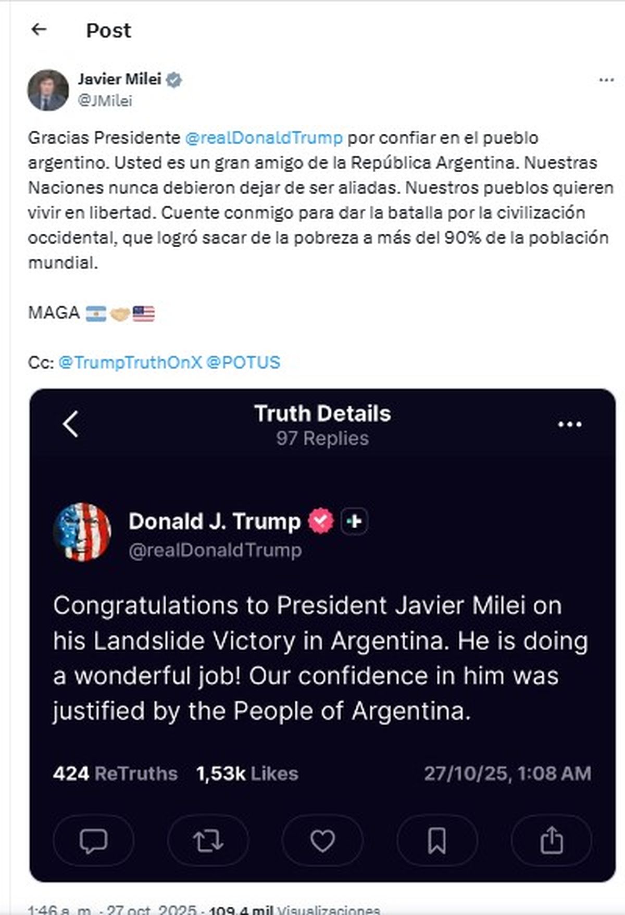This screenshot has width=625, height=915.
Task: Open Javier Milei's profile avatar
Action: [x=48, y=90]
